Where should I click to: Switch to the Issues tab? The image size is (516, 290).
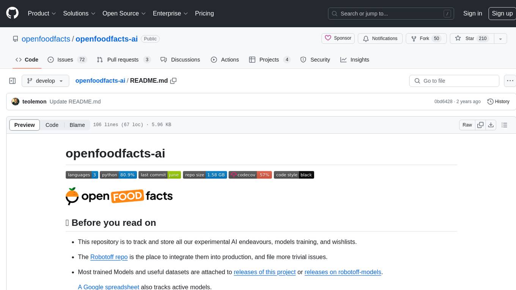pyautogui.click(x=67, y=60)
